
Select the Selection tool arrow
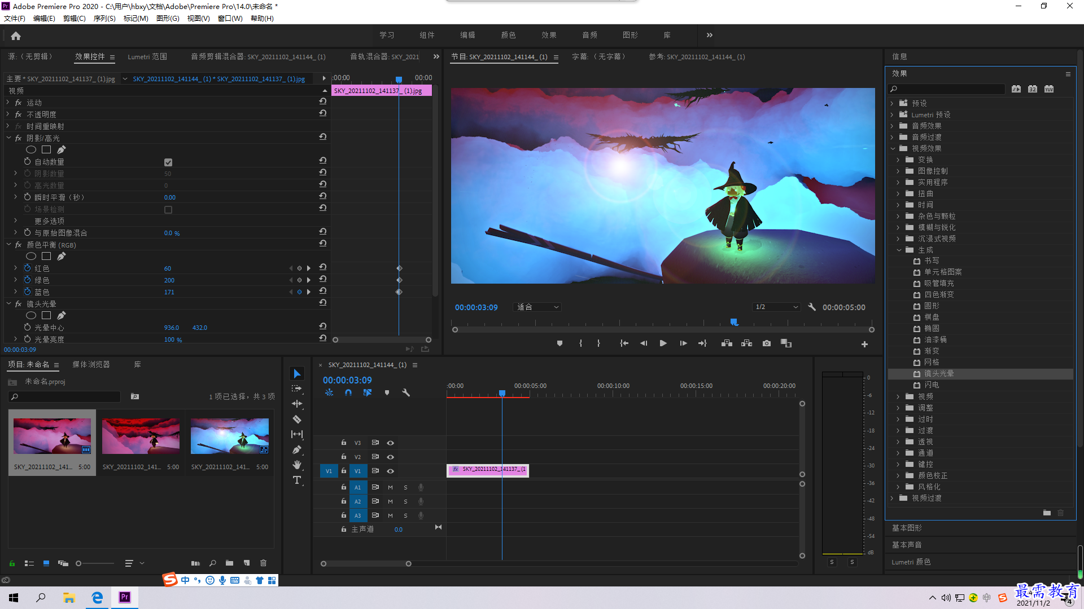[297, 374]
